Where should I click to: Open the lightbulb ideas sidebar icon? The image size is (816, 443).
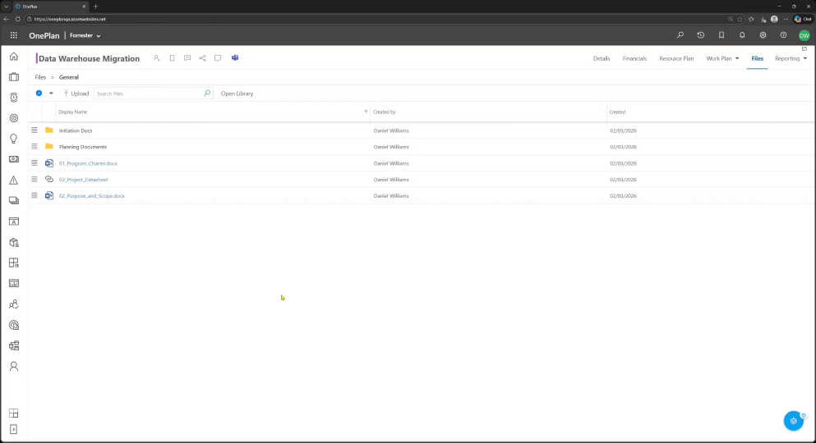tap(13, 139)
